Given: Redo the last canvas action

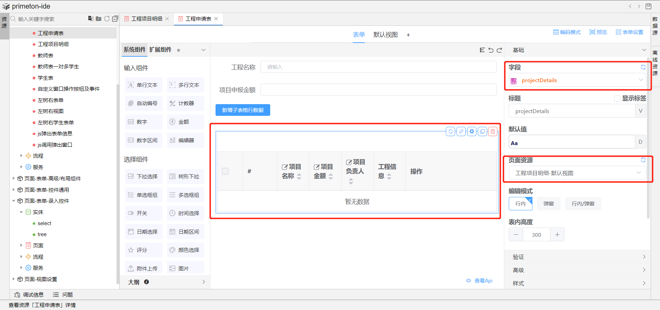Looking at the screenshot, I should pyautogui.click(x=499, y=50).
